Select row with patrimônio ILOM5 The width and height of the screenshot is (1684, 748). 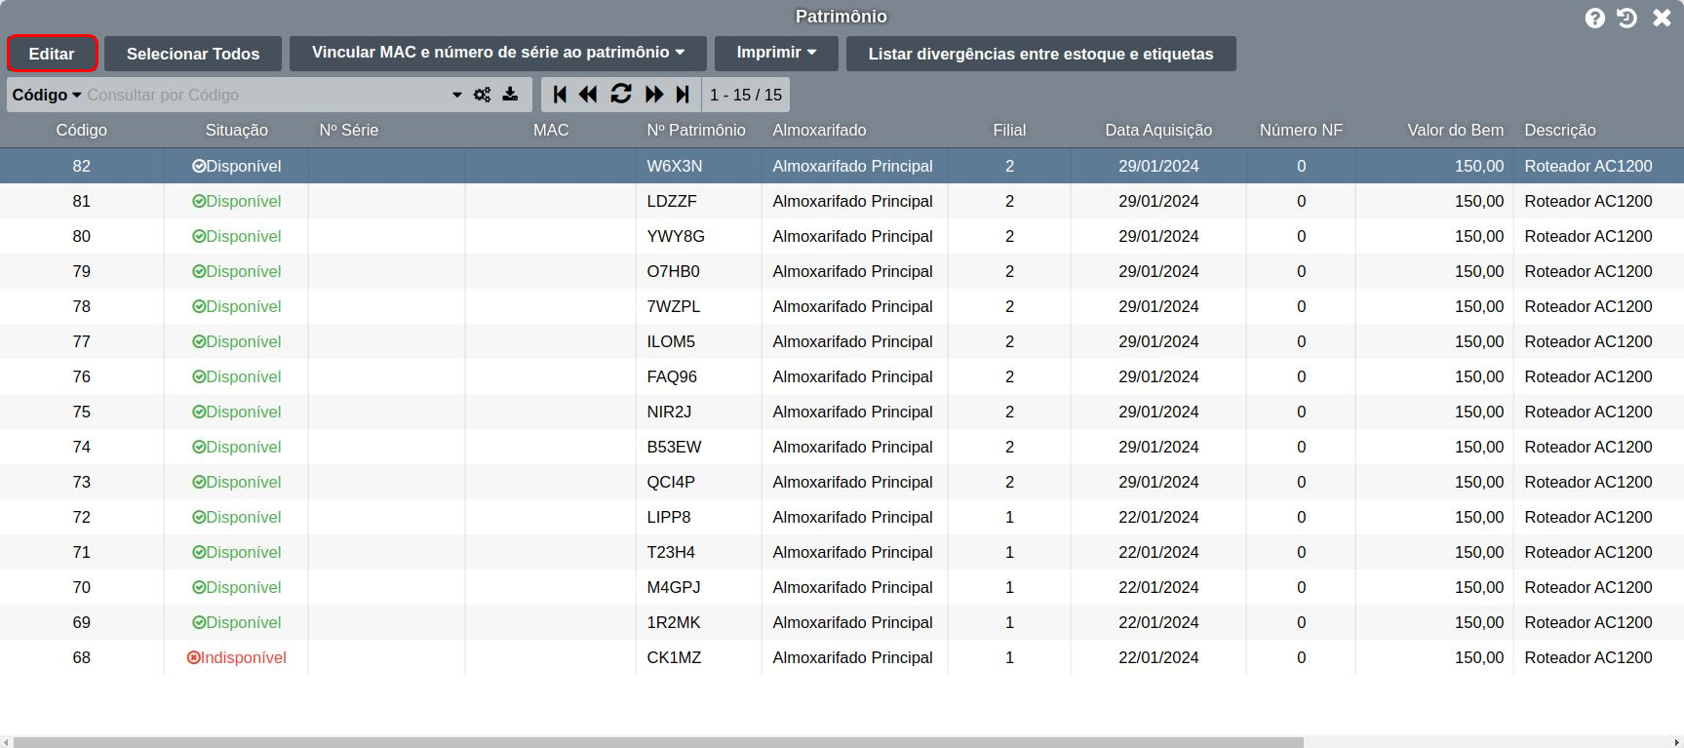click(x=842, y=341)
